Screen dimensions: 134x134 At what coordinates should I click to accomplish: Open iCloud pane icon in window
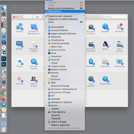[19, 61]
